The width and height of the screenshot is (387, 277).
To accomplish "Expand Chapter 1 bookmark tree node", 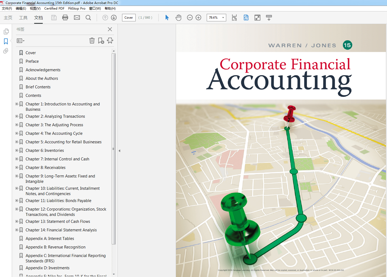I will 17,104.
